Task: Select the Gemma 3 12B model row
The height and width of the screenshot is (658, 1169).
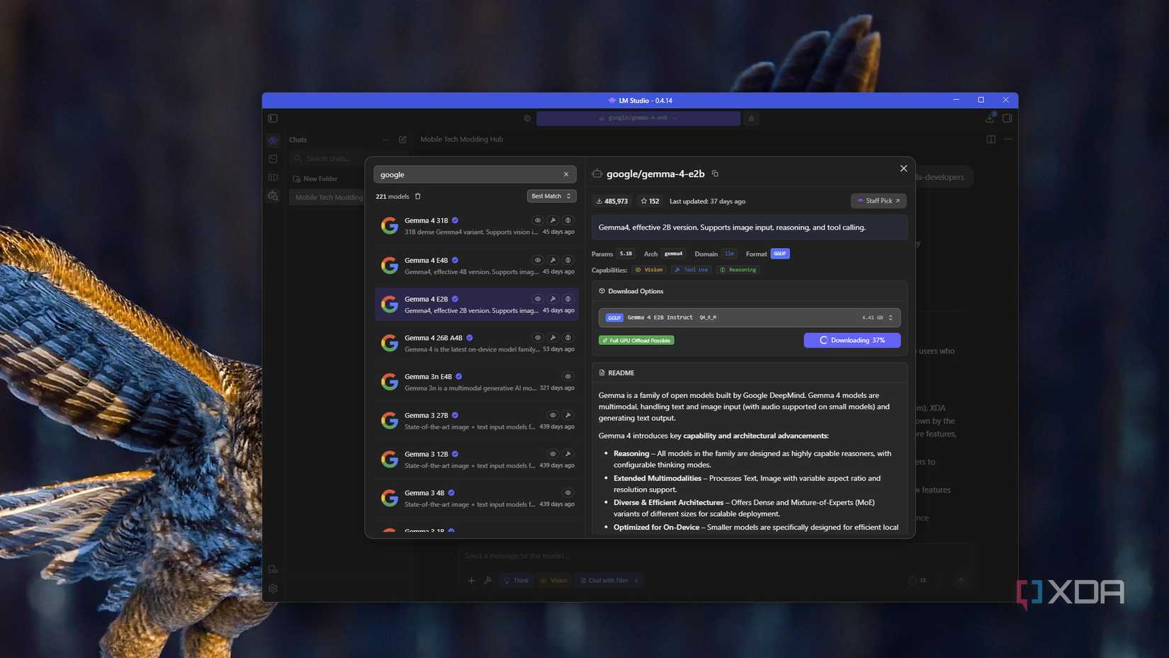Action: [476, 460]
